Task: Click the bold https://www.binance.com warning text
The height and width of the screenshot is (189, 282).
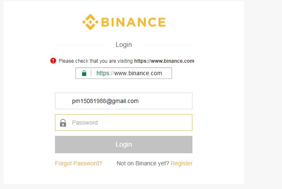Action: click(164, 61)
